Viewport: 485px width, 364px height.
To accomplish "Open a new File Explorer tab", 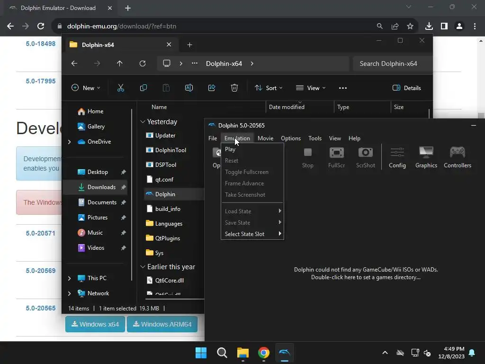I will [x=189, y=45].
